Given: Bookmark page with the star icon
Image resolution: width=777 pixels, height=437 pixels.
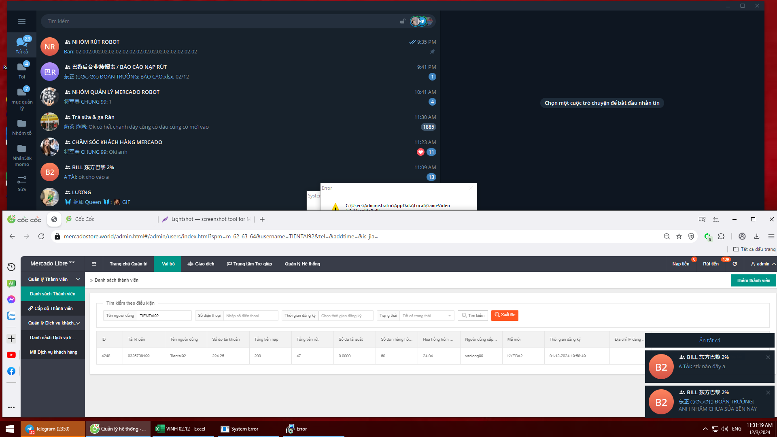Looking at the screenshot, I should [679, 236].
